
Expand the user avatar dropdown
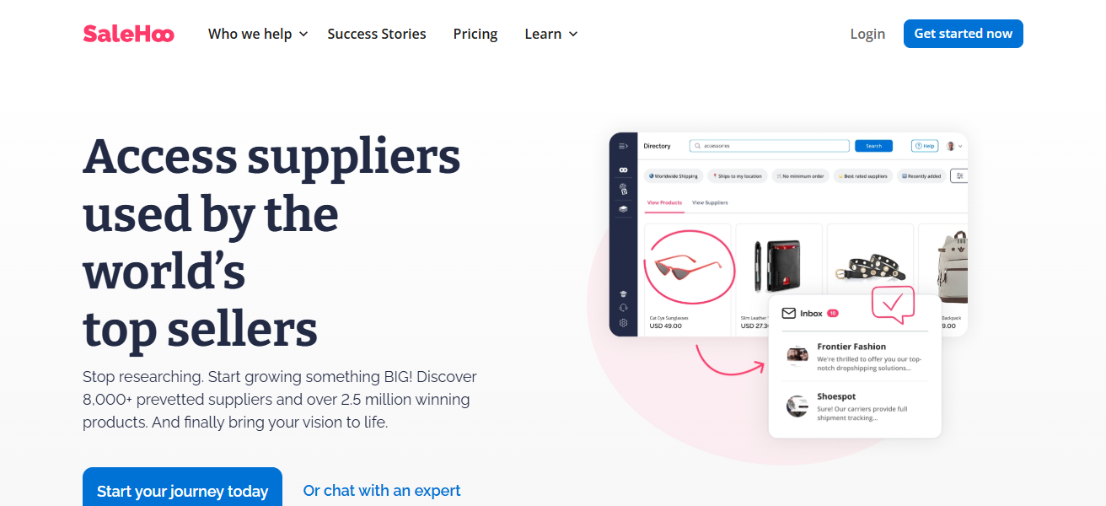(x=954, y=146)
